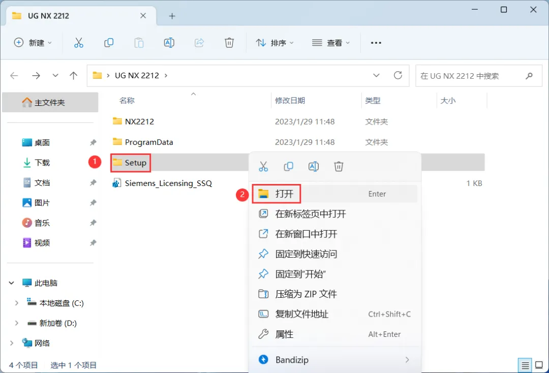Choose 固定到快速访问

pyautogui.click(x=334, y=254)
